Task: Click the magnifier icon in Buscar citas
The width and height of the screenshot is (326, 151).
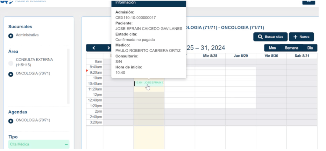Action: [260, 37]
